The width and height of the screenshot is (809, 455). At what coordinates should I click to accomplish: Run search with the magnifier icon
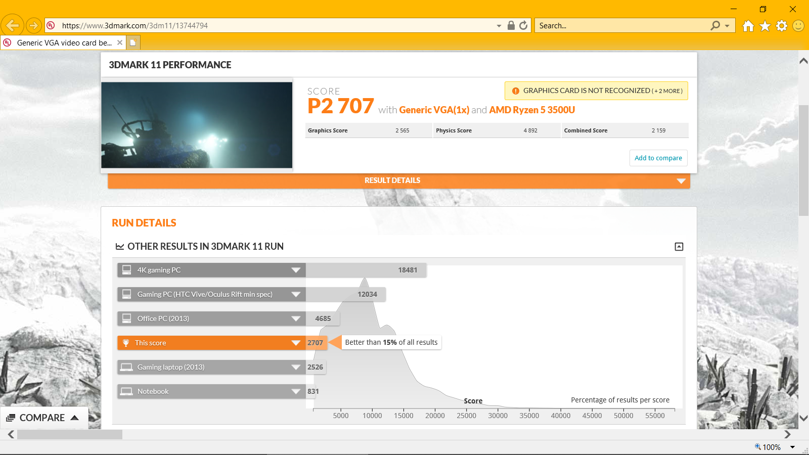click(715, 25)
